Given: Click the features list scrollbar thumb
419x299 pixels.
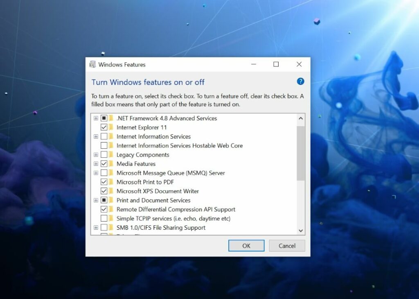Looking at the screenshot, I should (301, 153).
